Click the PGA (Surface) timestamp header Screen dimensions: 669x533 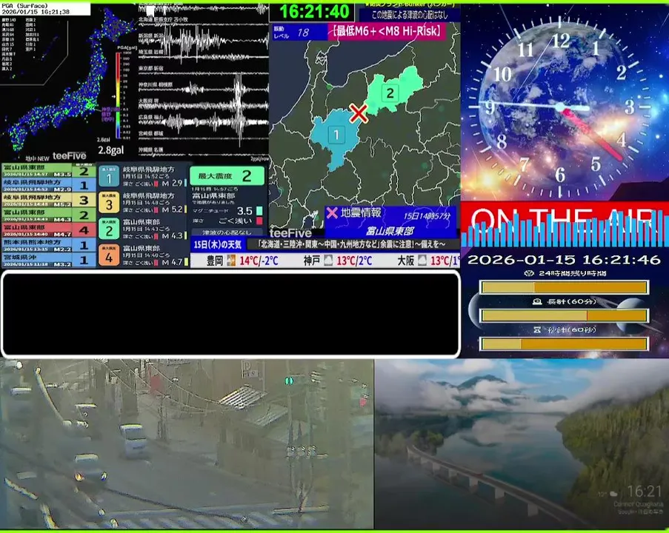44,9
